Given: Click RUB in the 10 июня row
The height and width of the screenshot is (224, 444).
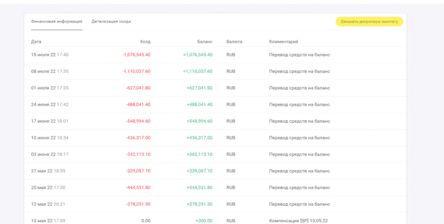Looking at the screenshot, I should pyautogui.click(x=231, y=138).
